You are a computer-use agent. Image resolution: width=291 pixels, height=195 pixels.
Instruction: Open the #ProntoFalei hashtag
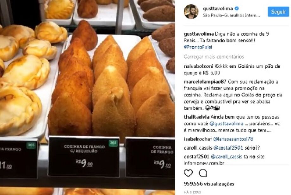tap(198, 47)
